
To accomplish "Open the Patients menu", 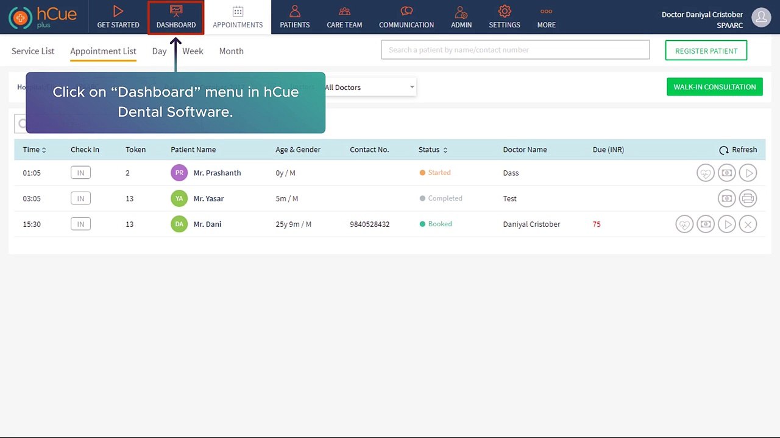I will pos(295,17).
